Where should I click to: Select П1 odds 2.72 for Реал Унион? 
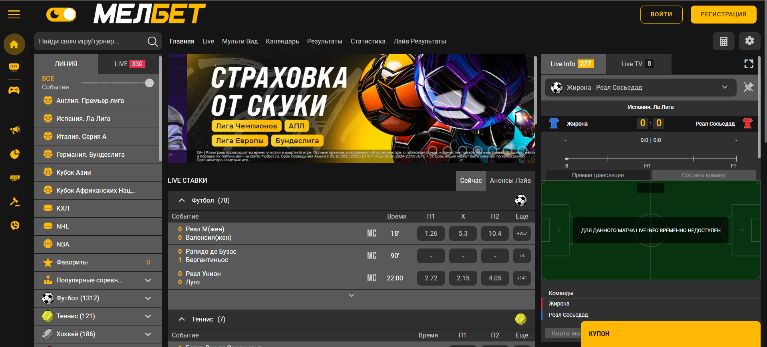pos(431,278)
